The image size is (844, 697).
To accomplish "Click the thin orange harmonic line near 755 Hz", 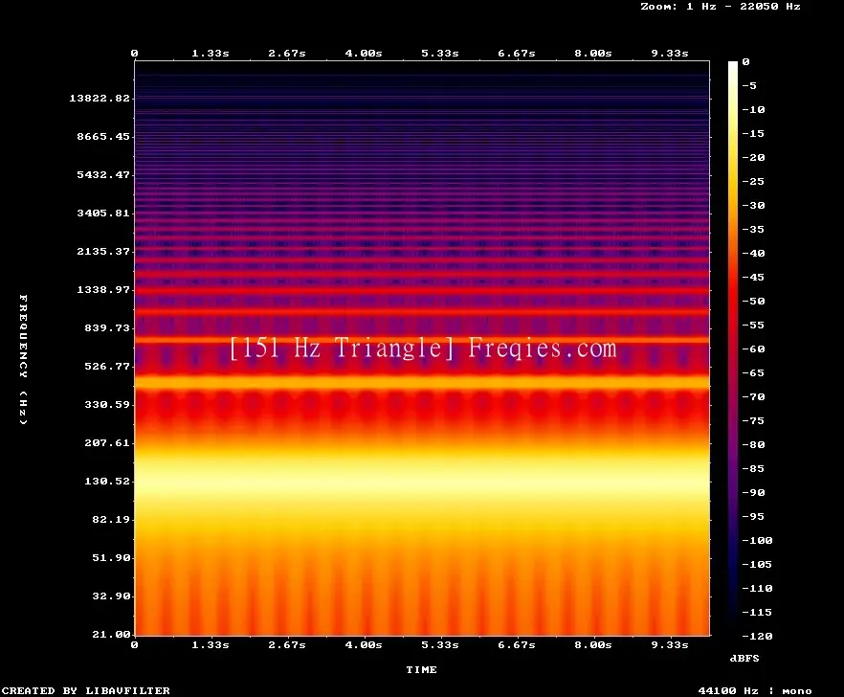I will click(x=422, y=340).
